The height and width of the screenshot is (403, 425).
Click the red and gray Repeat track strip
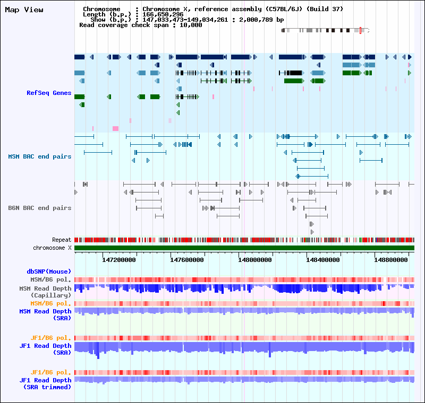click(x=244, y=240)
